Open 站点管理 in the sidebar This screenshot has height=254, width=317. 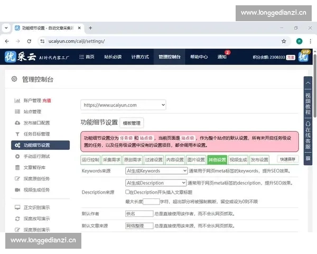point(32,112)
